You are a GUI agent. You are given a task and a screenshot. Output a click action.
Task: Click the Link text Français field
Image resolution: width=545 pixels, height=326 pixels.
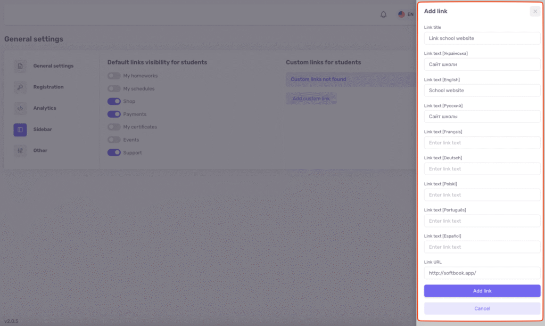tap(482, 143)
